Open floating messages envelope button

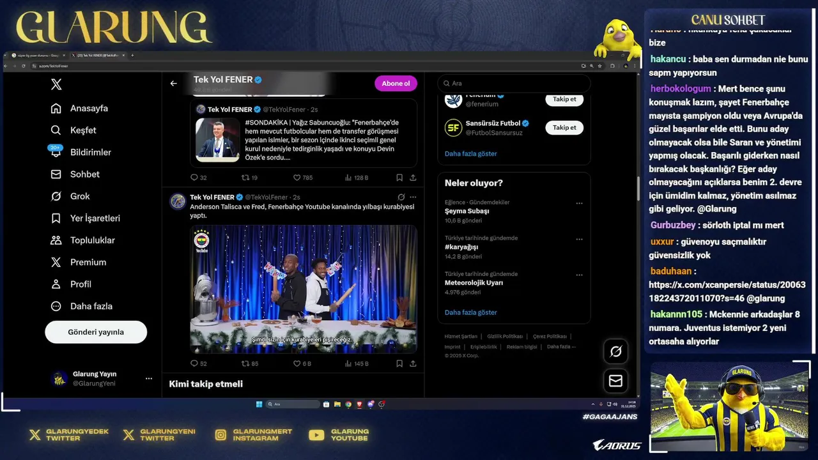coord(616,381)
